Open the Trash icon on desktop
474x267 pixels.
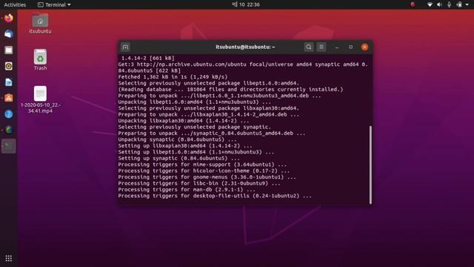[x=40, y=59]
